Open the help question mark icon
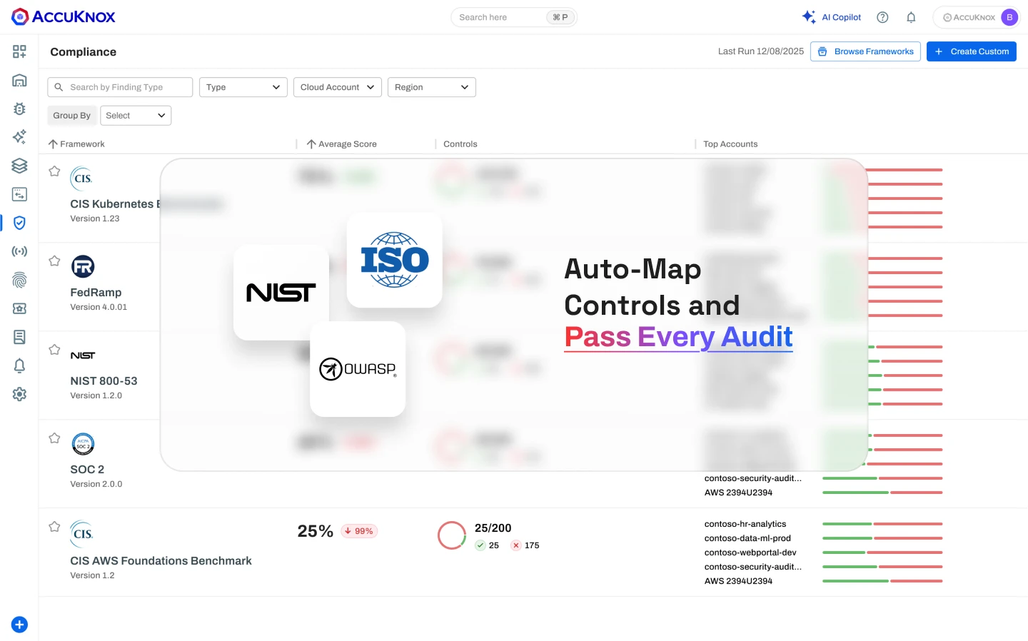1028x641 pixels. tap(882, 17)
